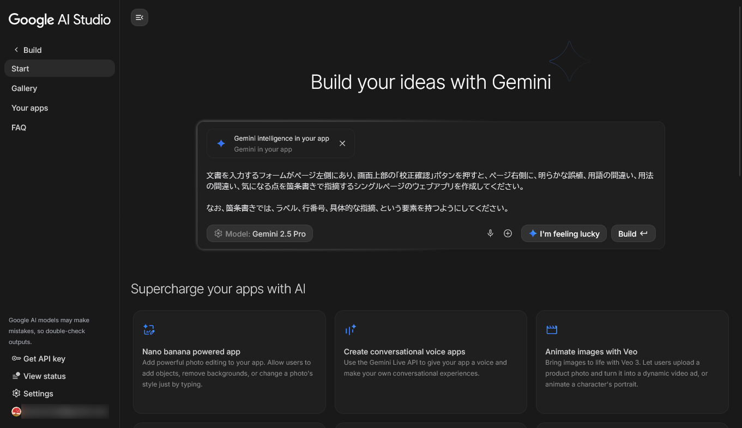Open the FAQ sidebar item
742x428 pixels.
click(19, 128)
